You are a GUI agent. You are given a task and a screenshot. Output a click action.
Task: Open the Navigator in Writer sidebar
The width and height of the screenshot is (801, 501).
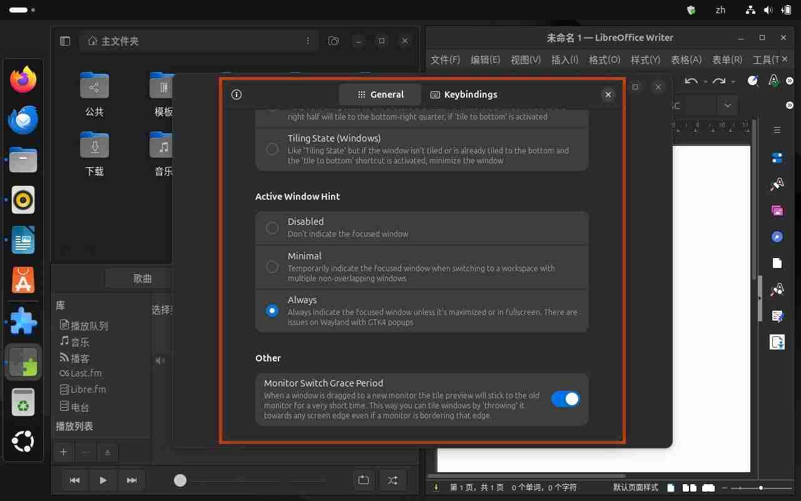(x=777, y=237)
